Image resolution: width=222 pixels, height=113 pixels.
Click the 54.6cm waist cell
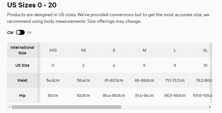click(53, 80)
